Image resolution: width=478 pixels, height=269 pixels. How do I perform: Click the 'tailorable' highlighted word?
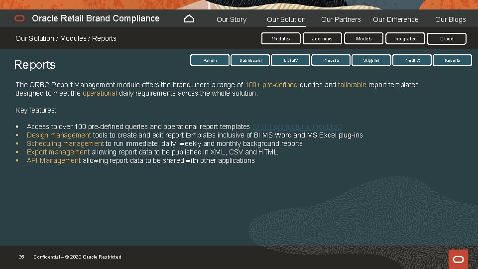(352, 85)
